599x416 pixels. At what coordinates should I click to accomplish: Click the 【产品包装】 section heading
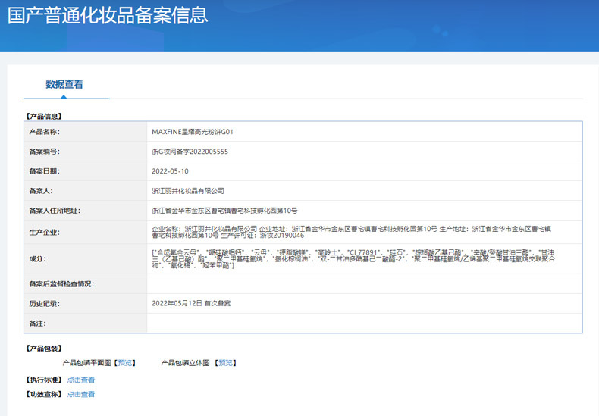(44, 349)
